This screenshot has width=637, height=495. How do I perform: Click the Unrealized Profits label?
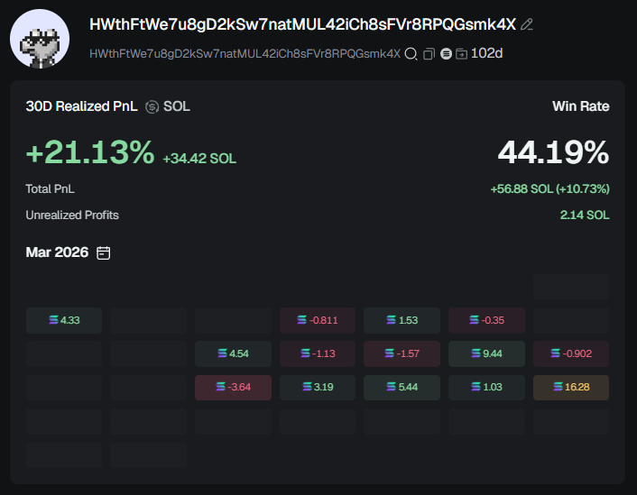tap(72, 215)
